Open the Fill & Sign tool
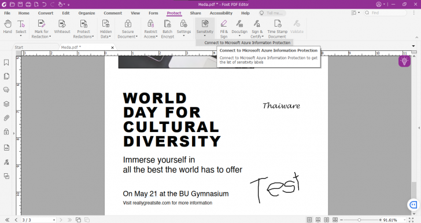Image resolution: width=421 pixels, height=223 pixels. [224, 29]
